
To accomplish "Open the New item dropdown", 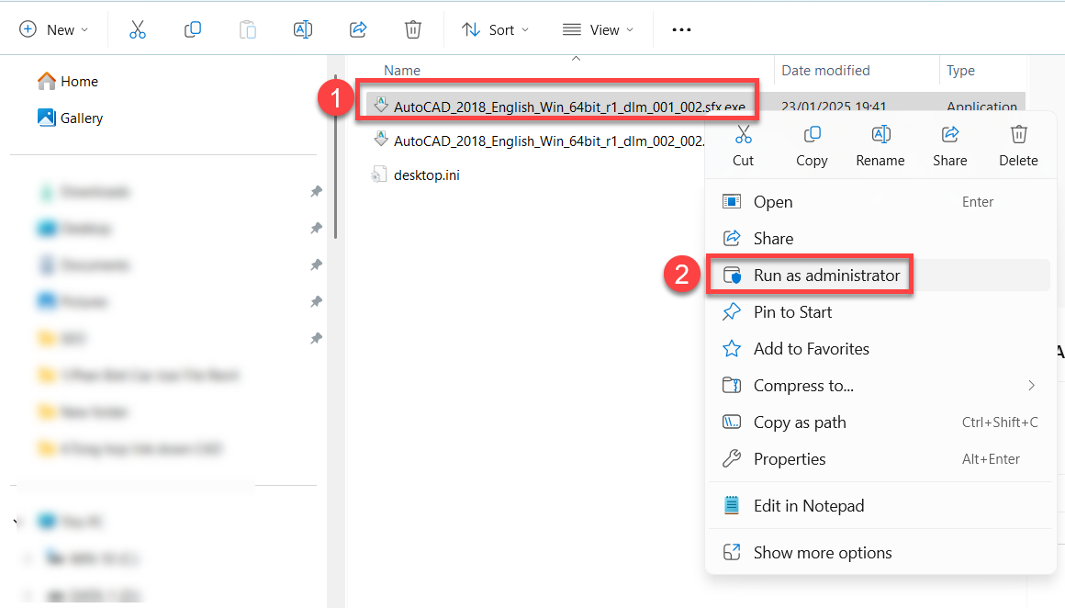I will coord(54,30).
